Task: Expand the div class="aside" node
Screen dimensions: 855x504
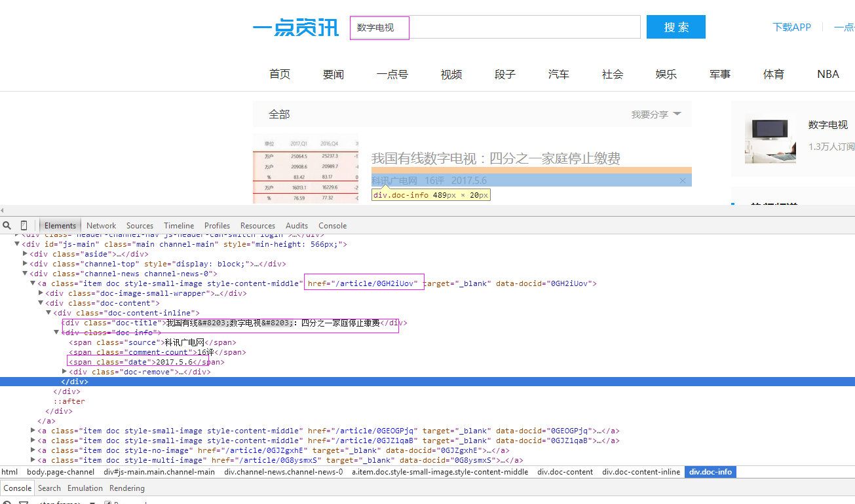Action: [x=26, y=254]
